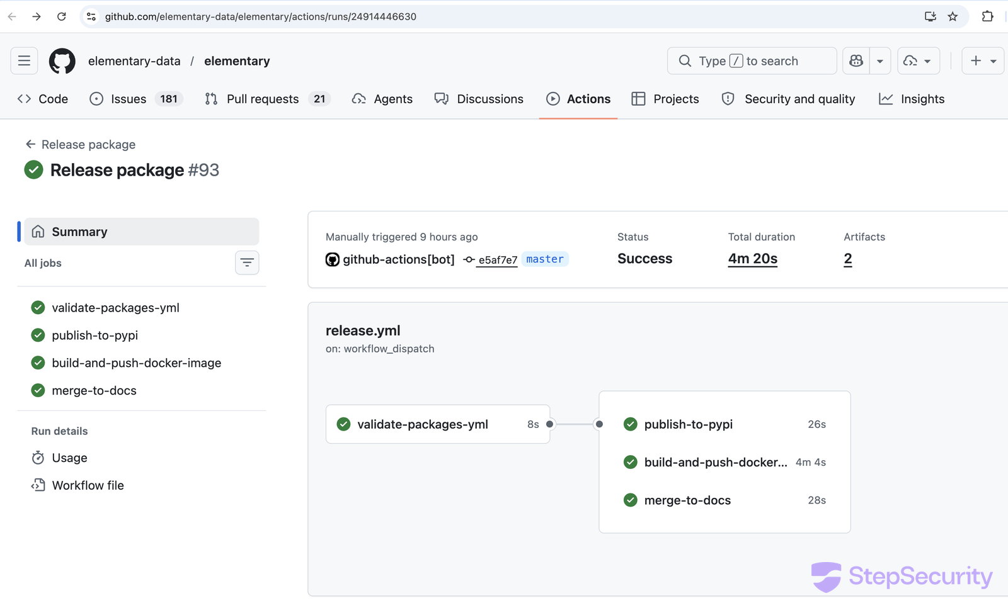The width and height of the screenshot is (1008, 608).
Task: Open merge-to-docs job in sidebar
Action: coord(94,391)
